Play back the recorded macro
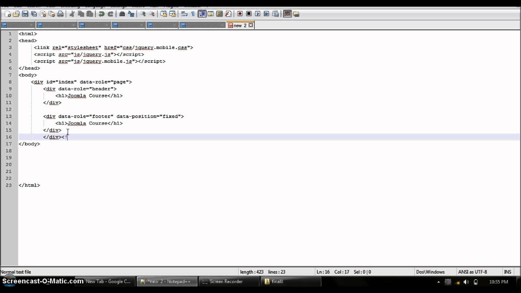This screenshot has width=521, height=293. click(258, 14)
